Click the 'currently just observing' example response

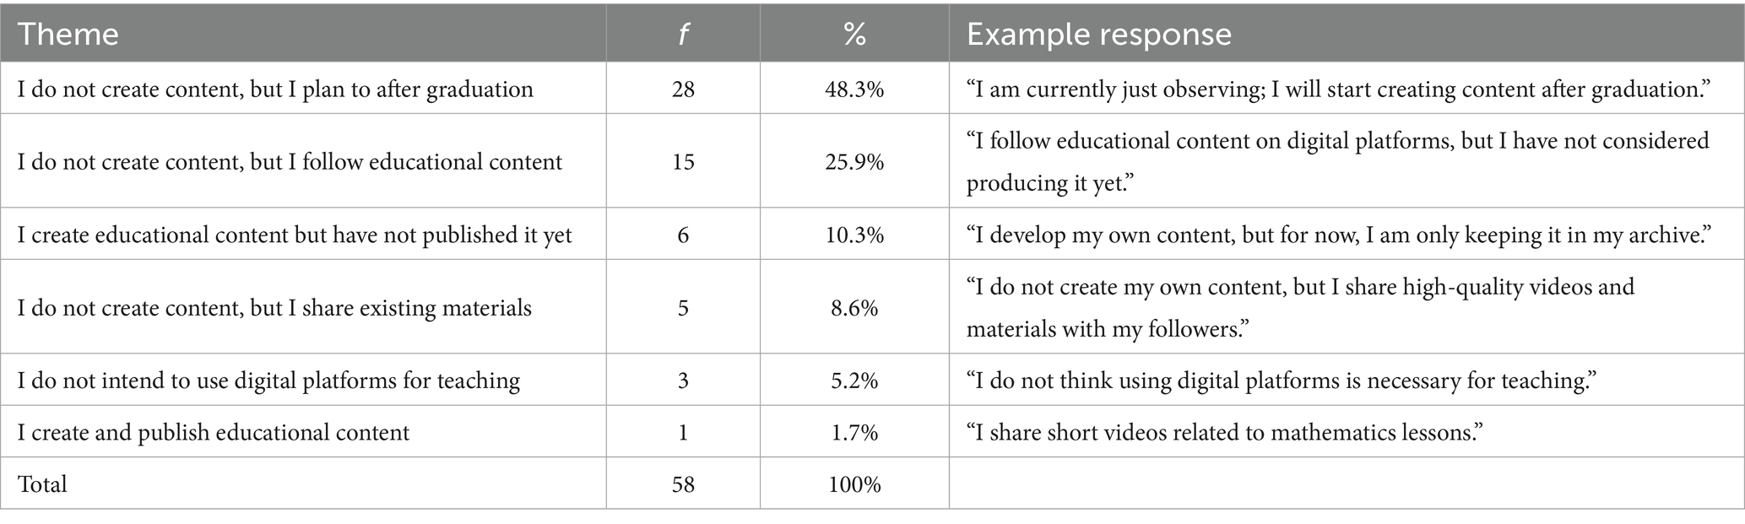pos(1336,89)
